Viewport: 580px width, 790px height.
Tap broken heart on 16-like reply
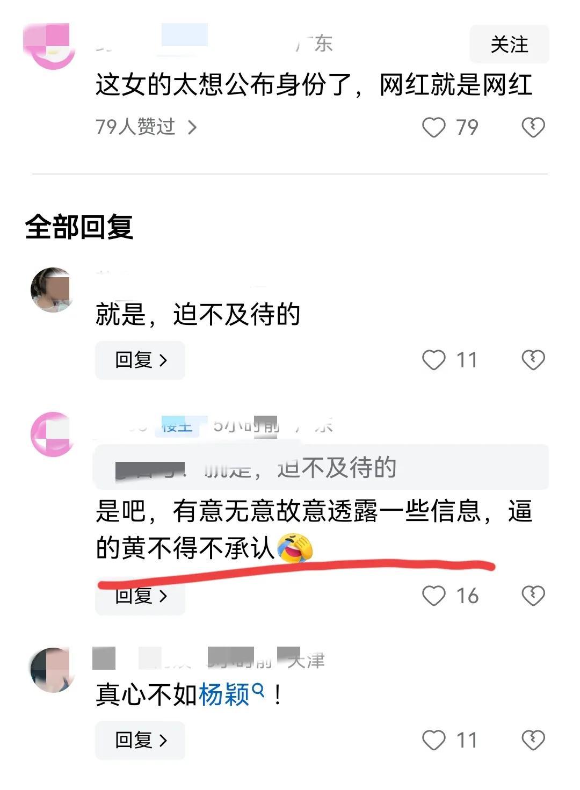tap(533, 596)
